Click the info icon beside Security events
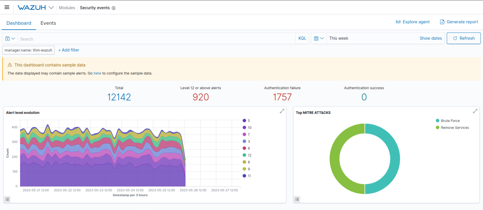483x210 pixels. tap(114, 8)
